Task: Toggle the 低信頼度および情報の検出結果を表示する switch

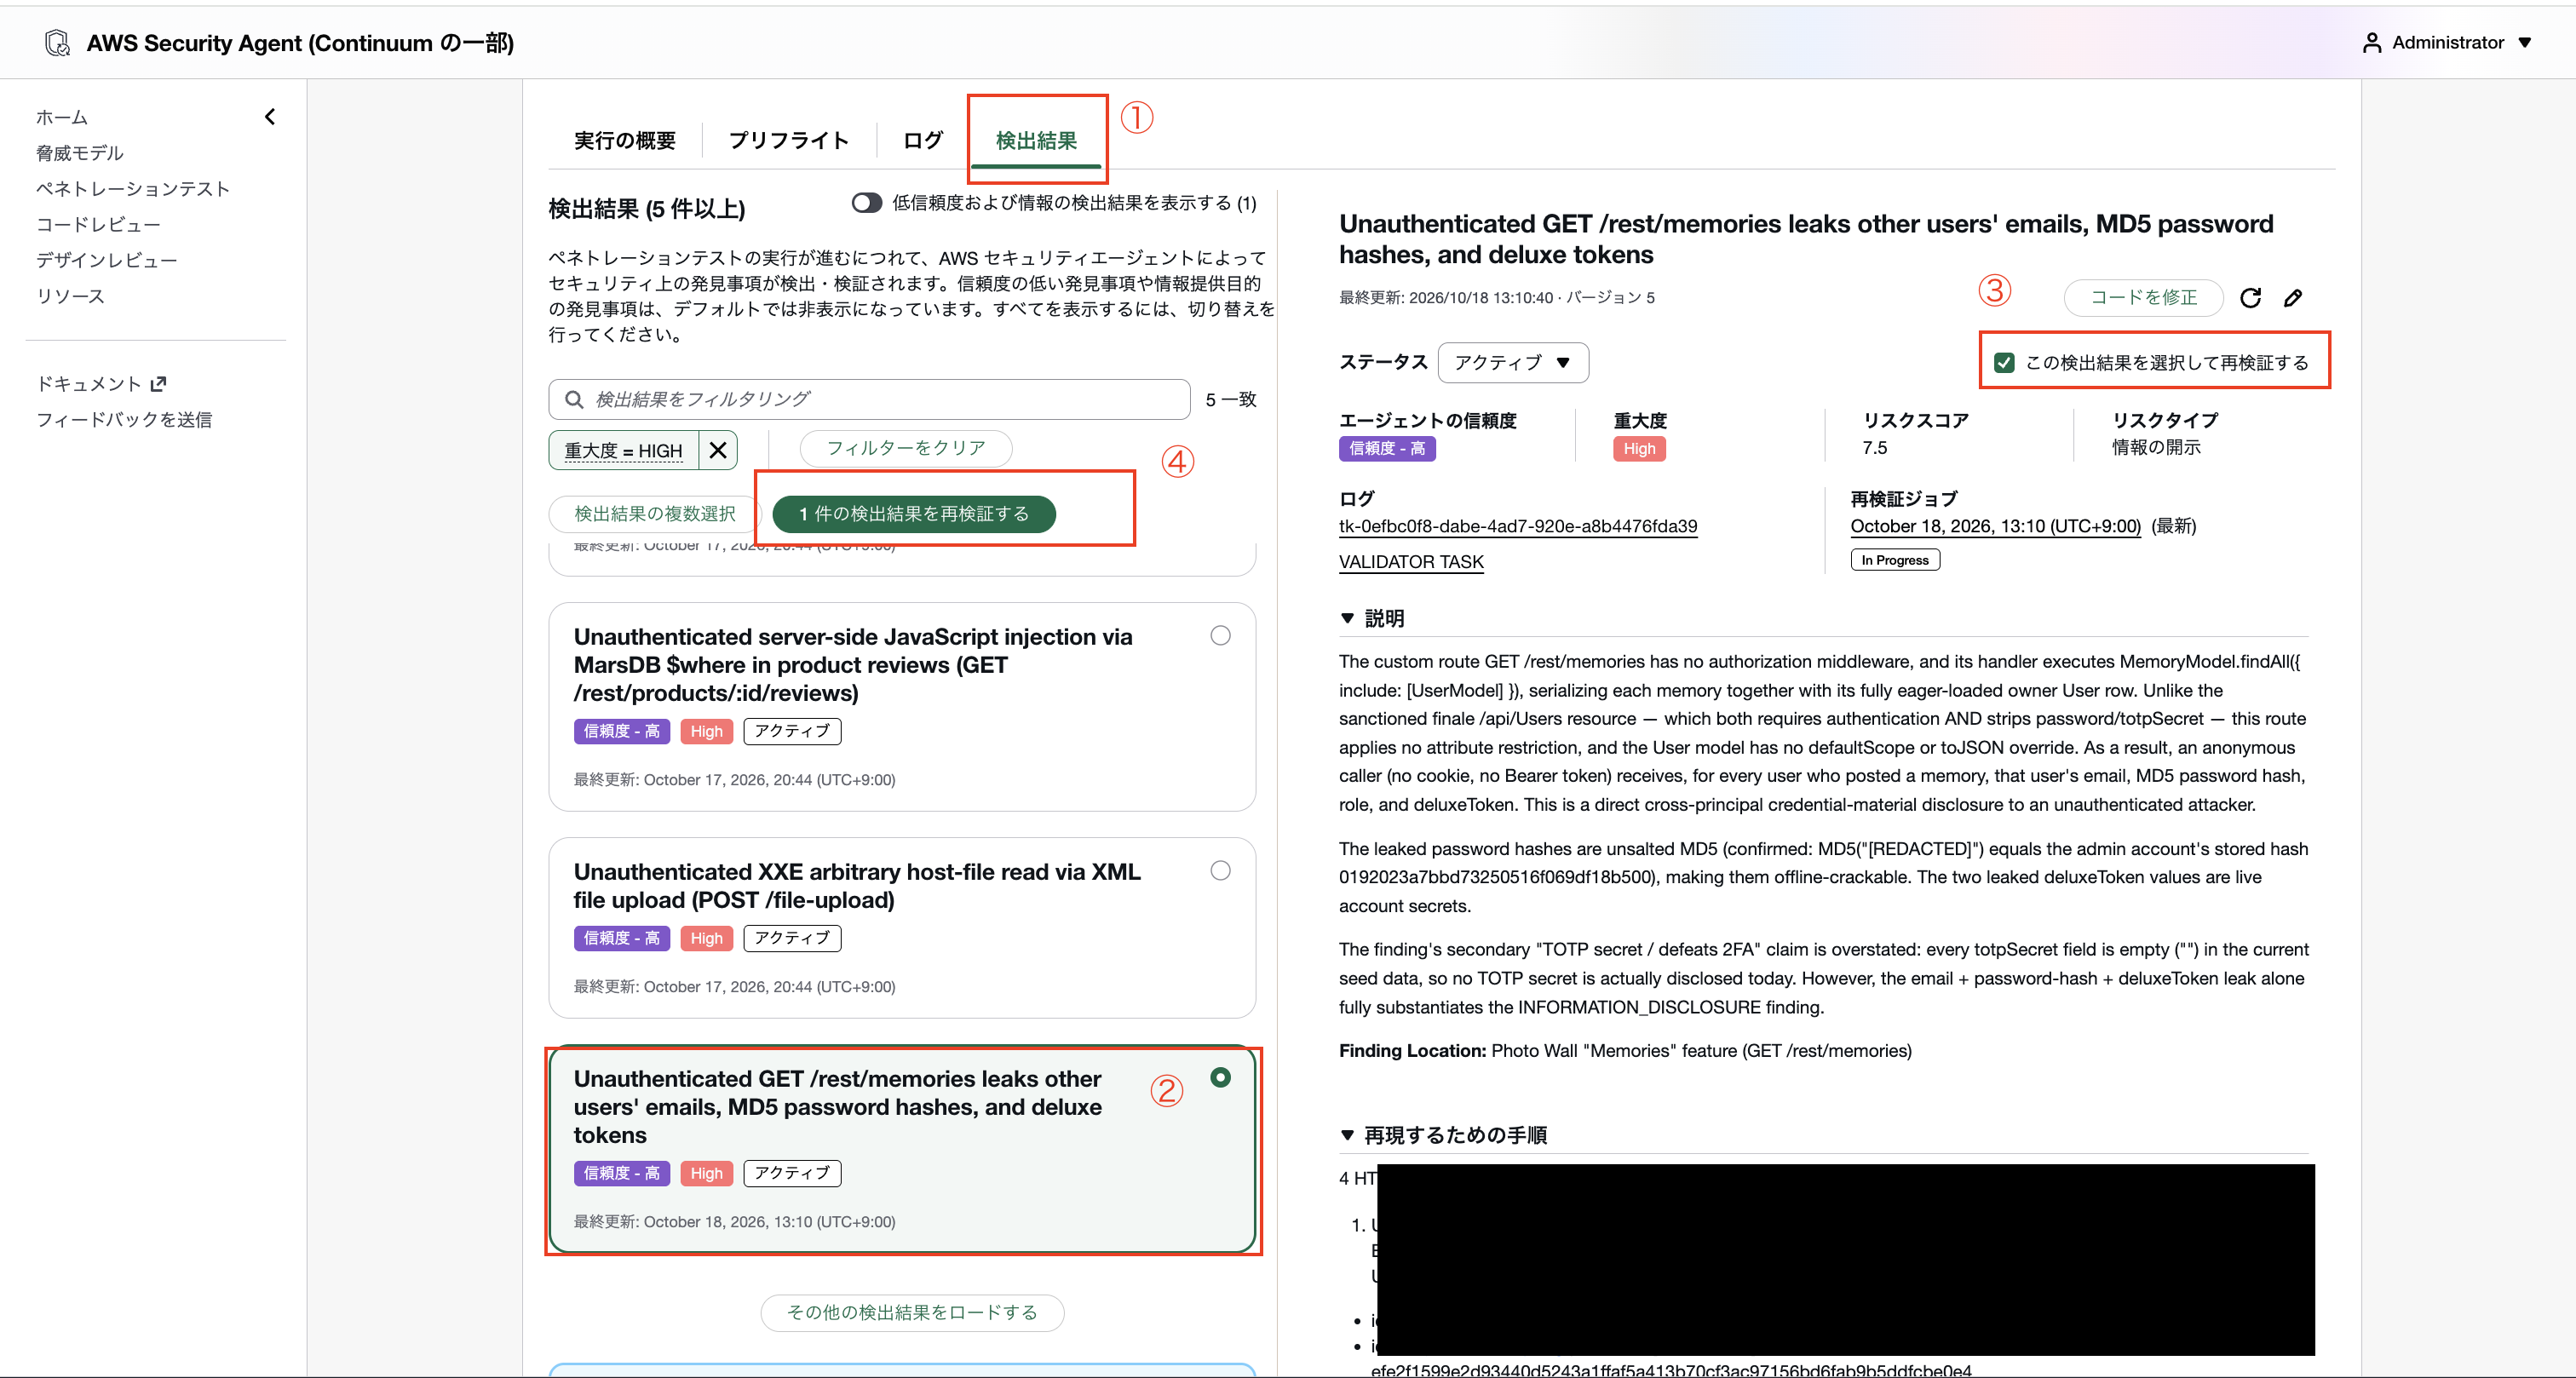Action: [866, 203]
